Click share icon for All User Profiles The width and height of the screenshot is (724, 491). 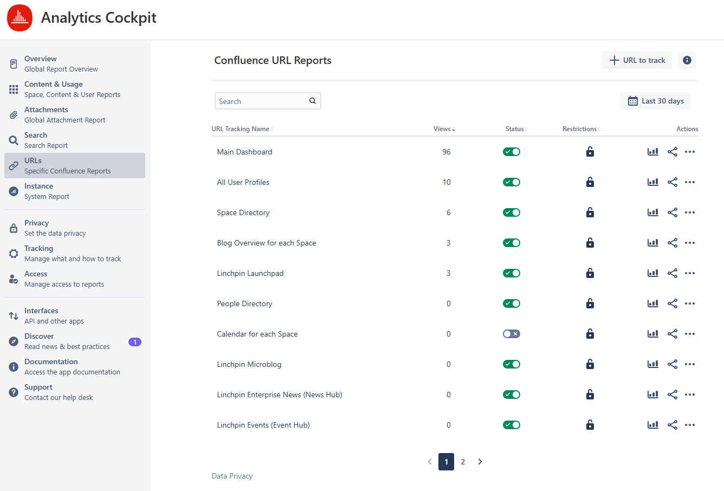672,182
